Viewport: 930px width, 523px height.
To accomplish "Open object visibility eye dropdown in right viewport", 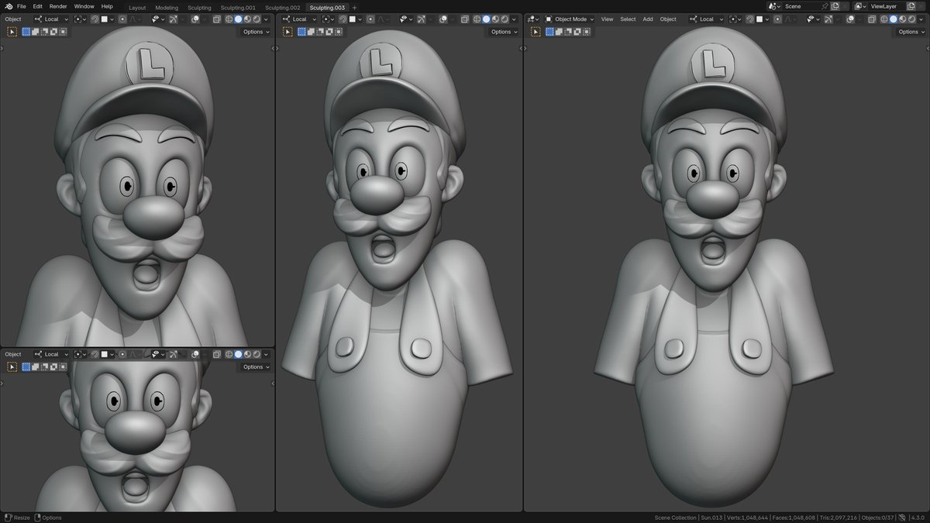I will point(812,19).
